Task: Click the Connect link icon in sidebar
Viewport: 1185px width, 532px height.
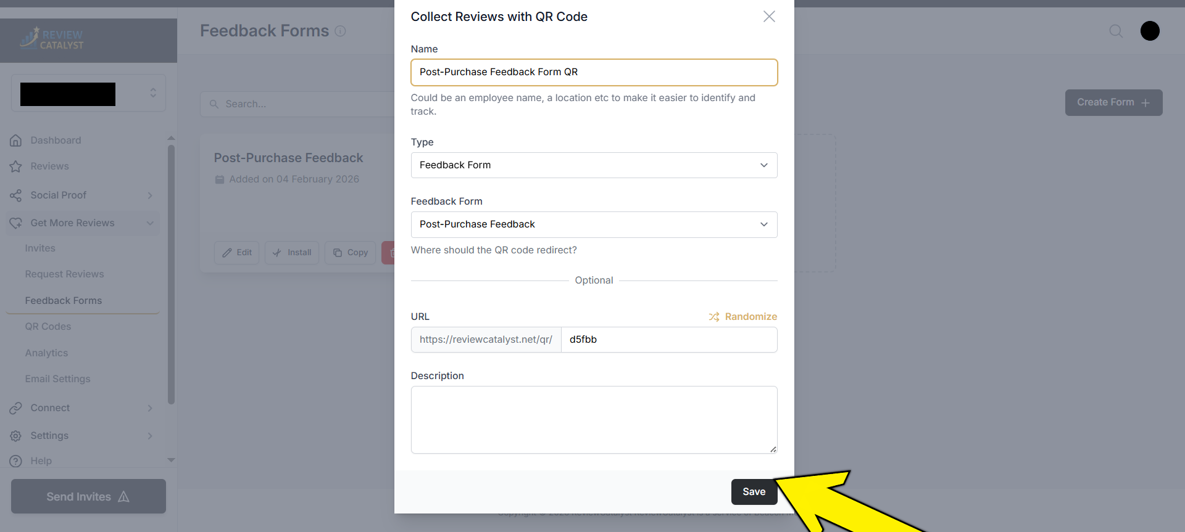Action: (16, 408)
